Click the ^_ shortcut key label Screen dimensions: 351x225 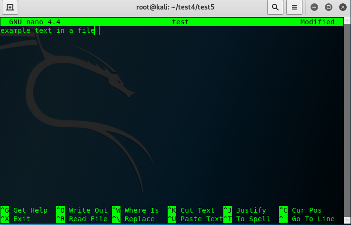click(283, 219)
